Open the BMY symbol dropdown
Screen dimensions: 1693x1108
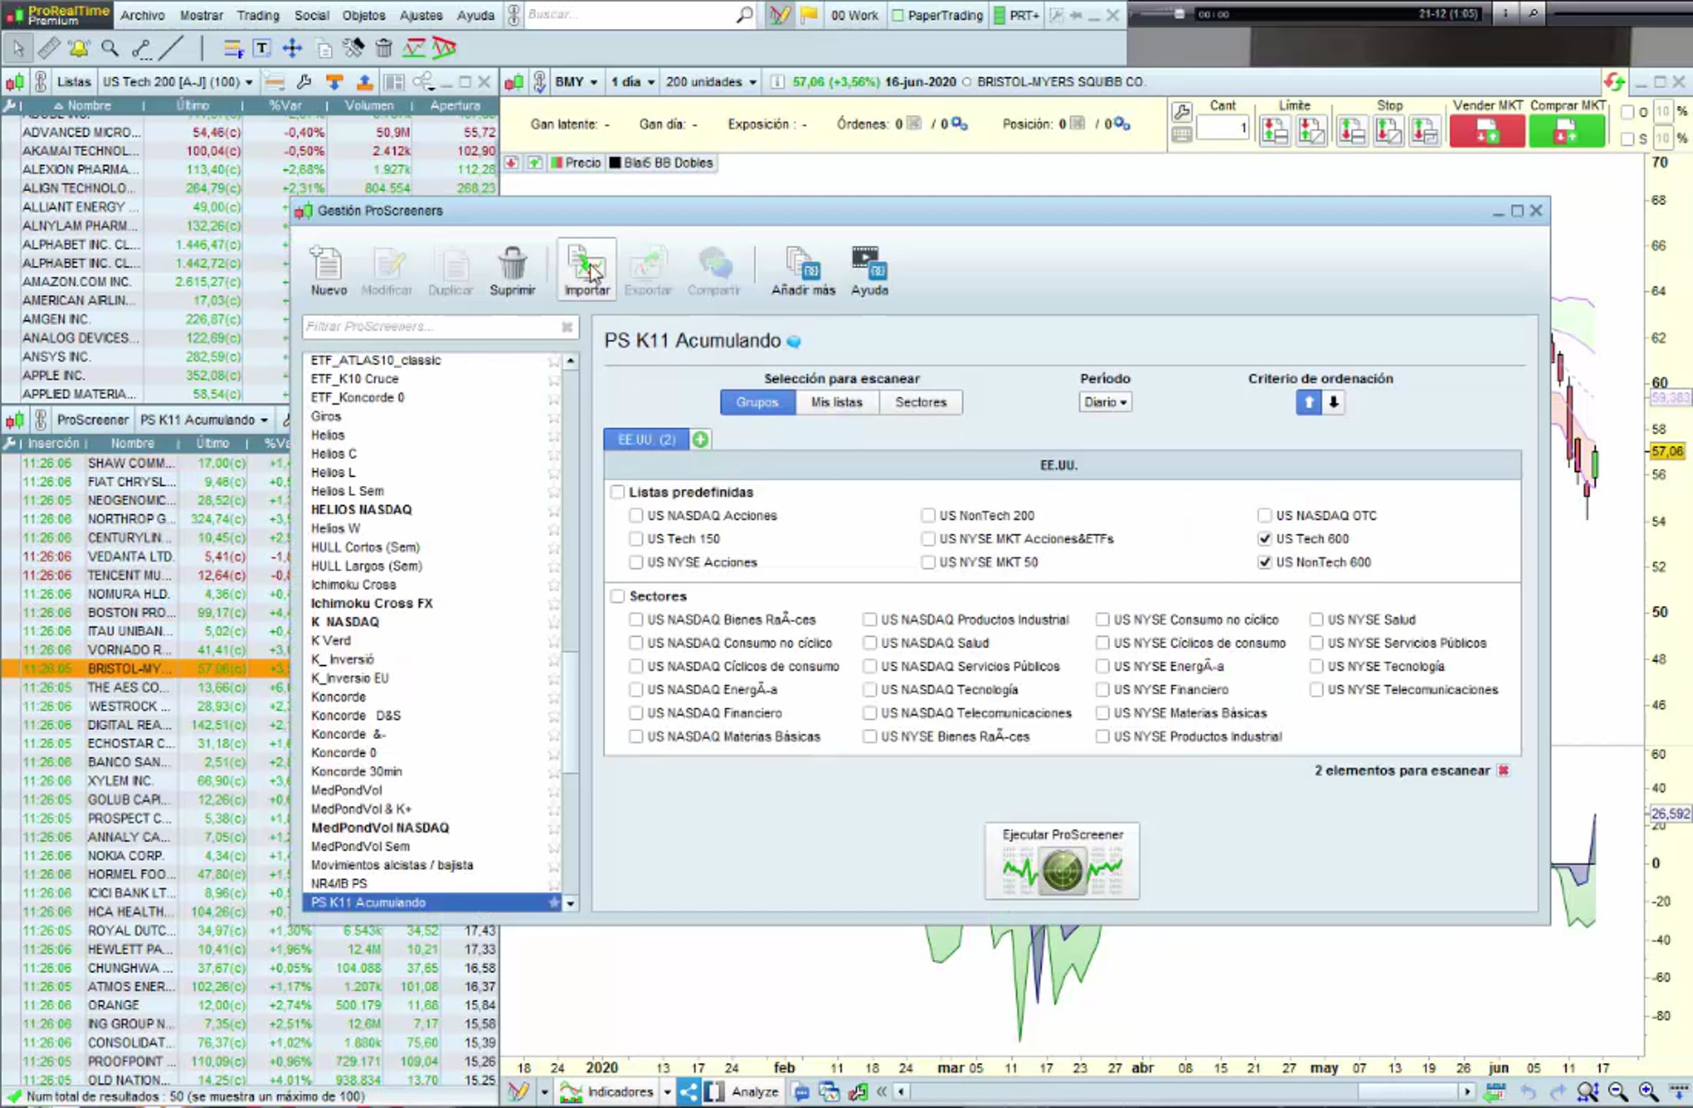pyautogui.click(x=576, y=82)
